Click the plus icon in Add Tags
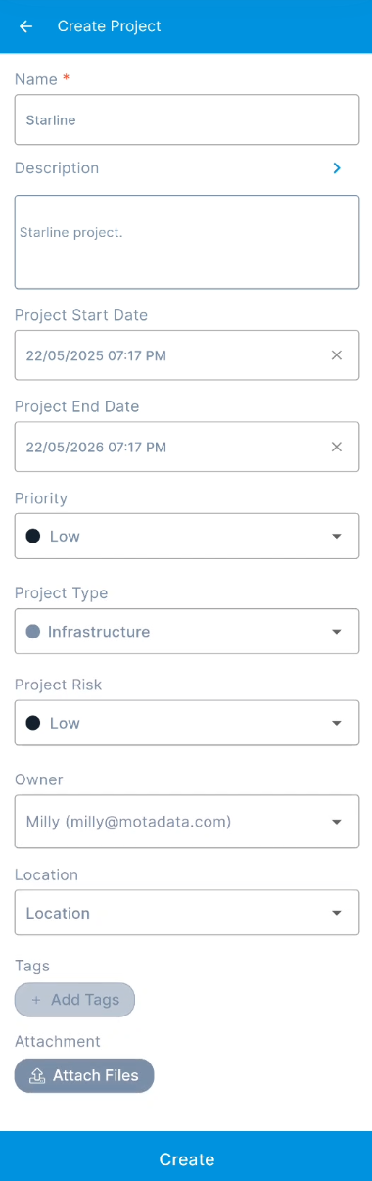The width and height of the screenshot is (372, 1181). click(x=36, y=1000)
